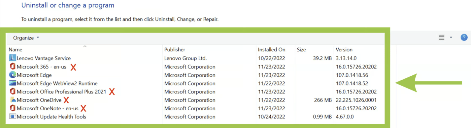Select the Edge WebView2 Runtime icon
The height and width of the screenshot is (128, 471).
pyautogui.click(x=13, y=83)
